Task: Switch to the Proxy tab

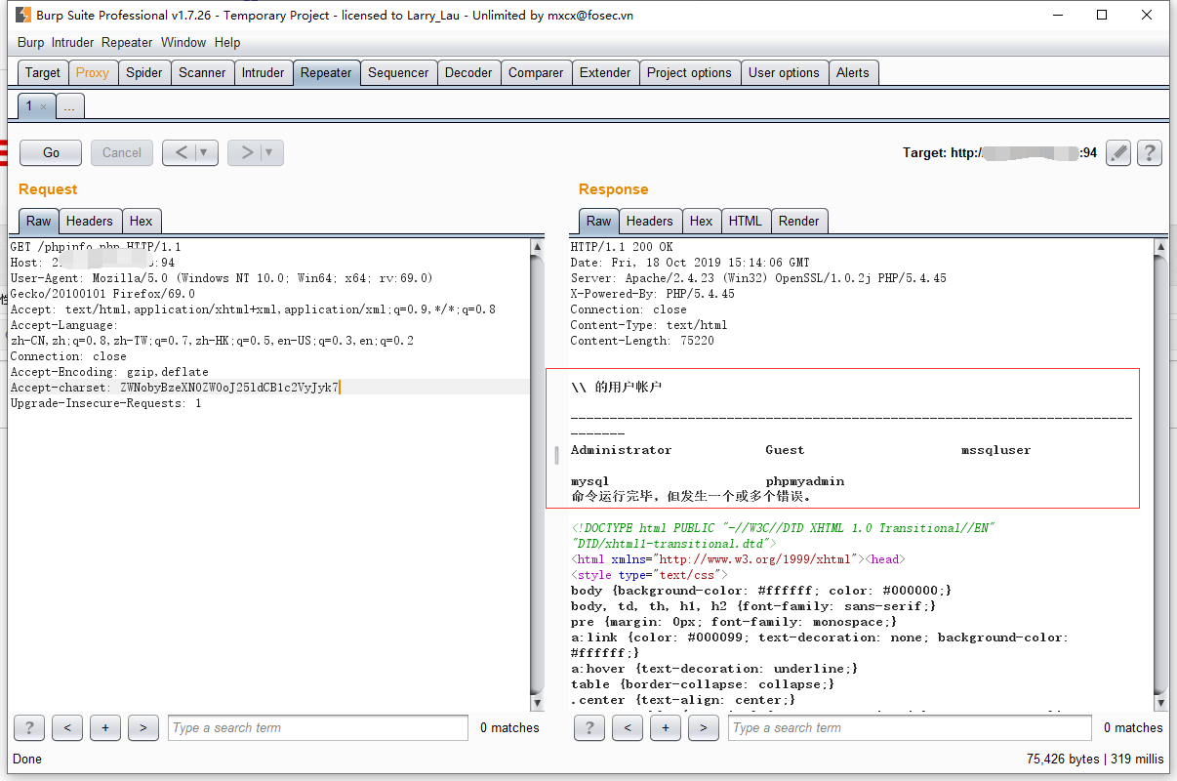Action: click(x=93, y=72)
